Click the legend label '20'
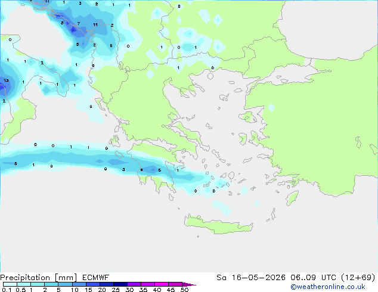The width and height of the screenshot is (378, 292). pos(102,290)
